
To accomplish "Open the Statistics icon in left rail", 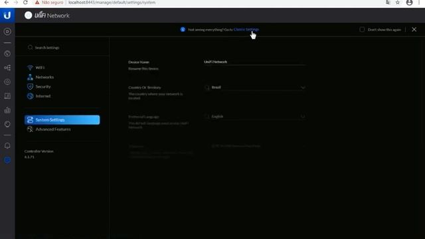I will 7,54.
